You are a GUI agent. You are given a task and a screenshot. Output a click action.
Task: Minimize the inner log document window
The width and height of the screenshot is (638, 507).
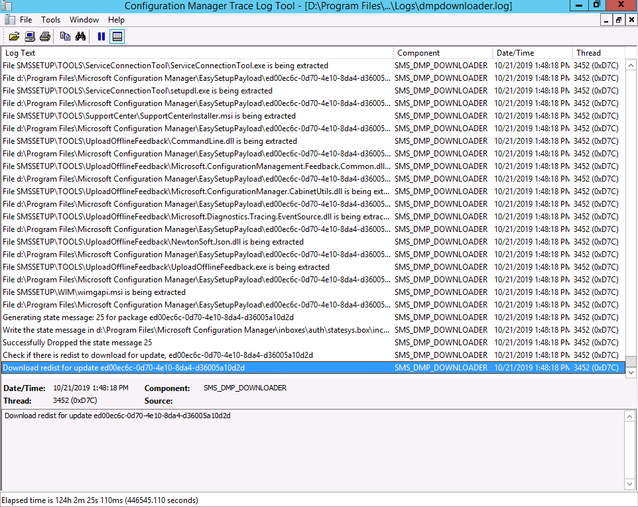click(606, 19)
